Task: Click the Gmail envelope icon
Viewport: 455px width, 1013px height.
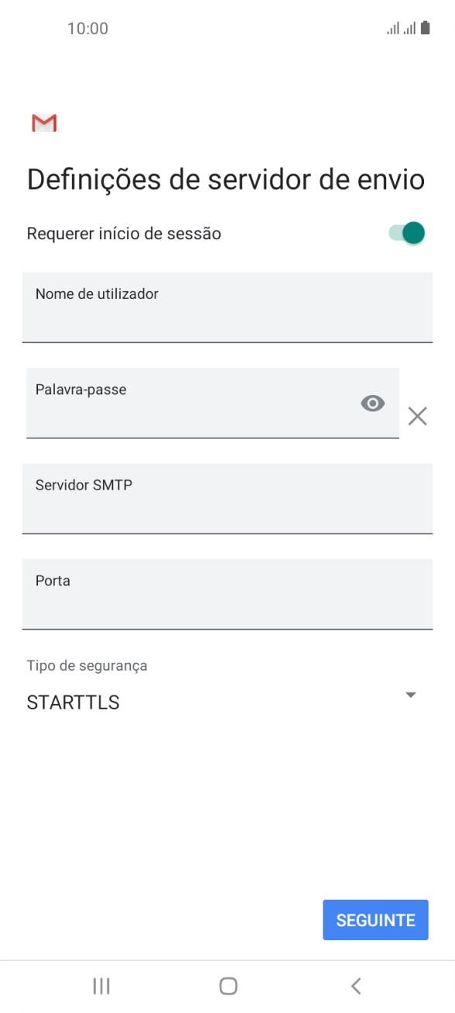Action: tap(44, 122)
